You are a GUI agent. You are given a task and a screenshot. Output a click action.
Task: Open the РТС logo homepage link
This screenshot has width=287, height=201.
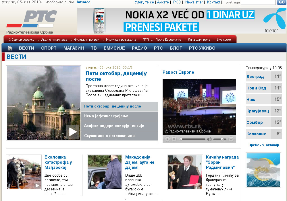[32, 22]
